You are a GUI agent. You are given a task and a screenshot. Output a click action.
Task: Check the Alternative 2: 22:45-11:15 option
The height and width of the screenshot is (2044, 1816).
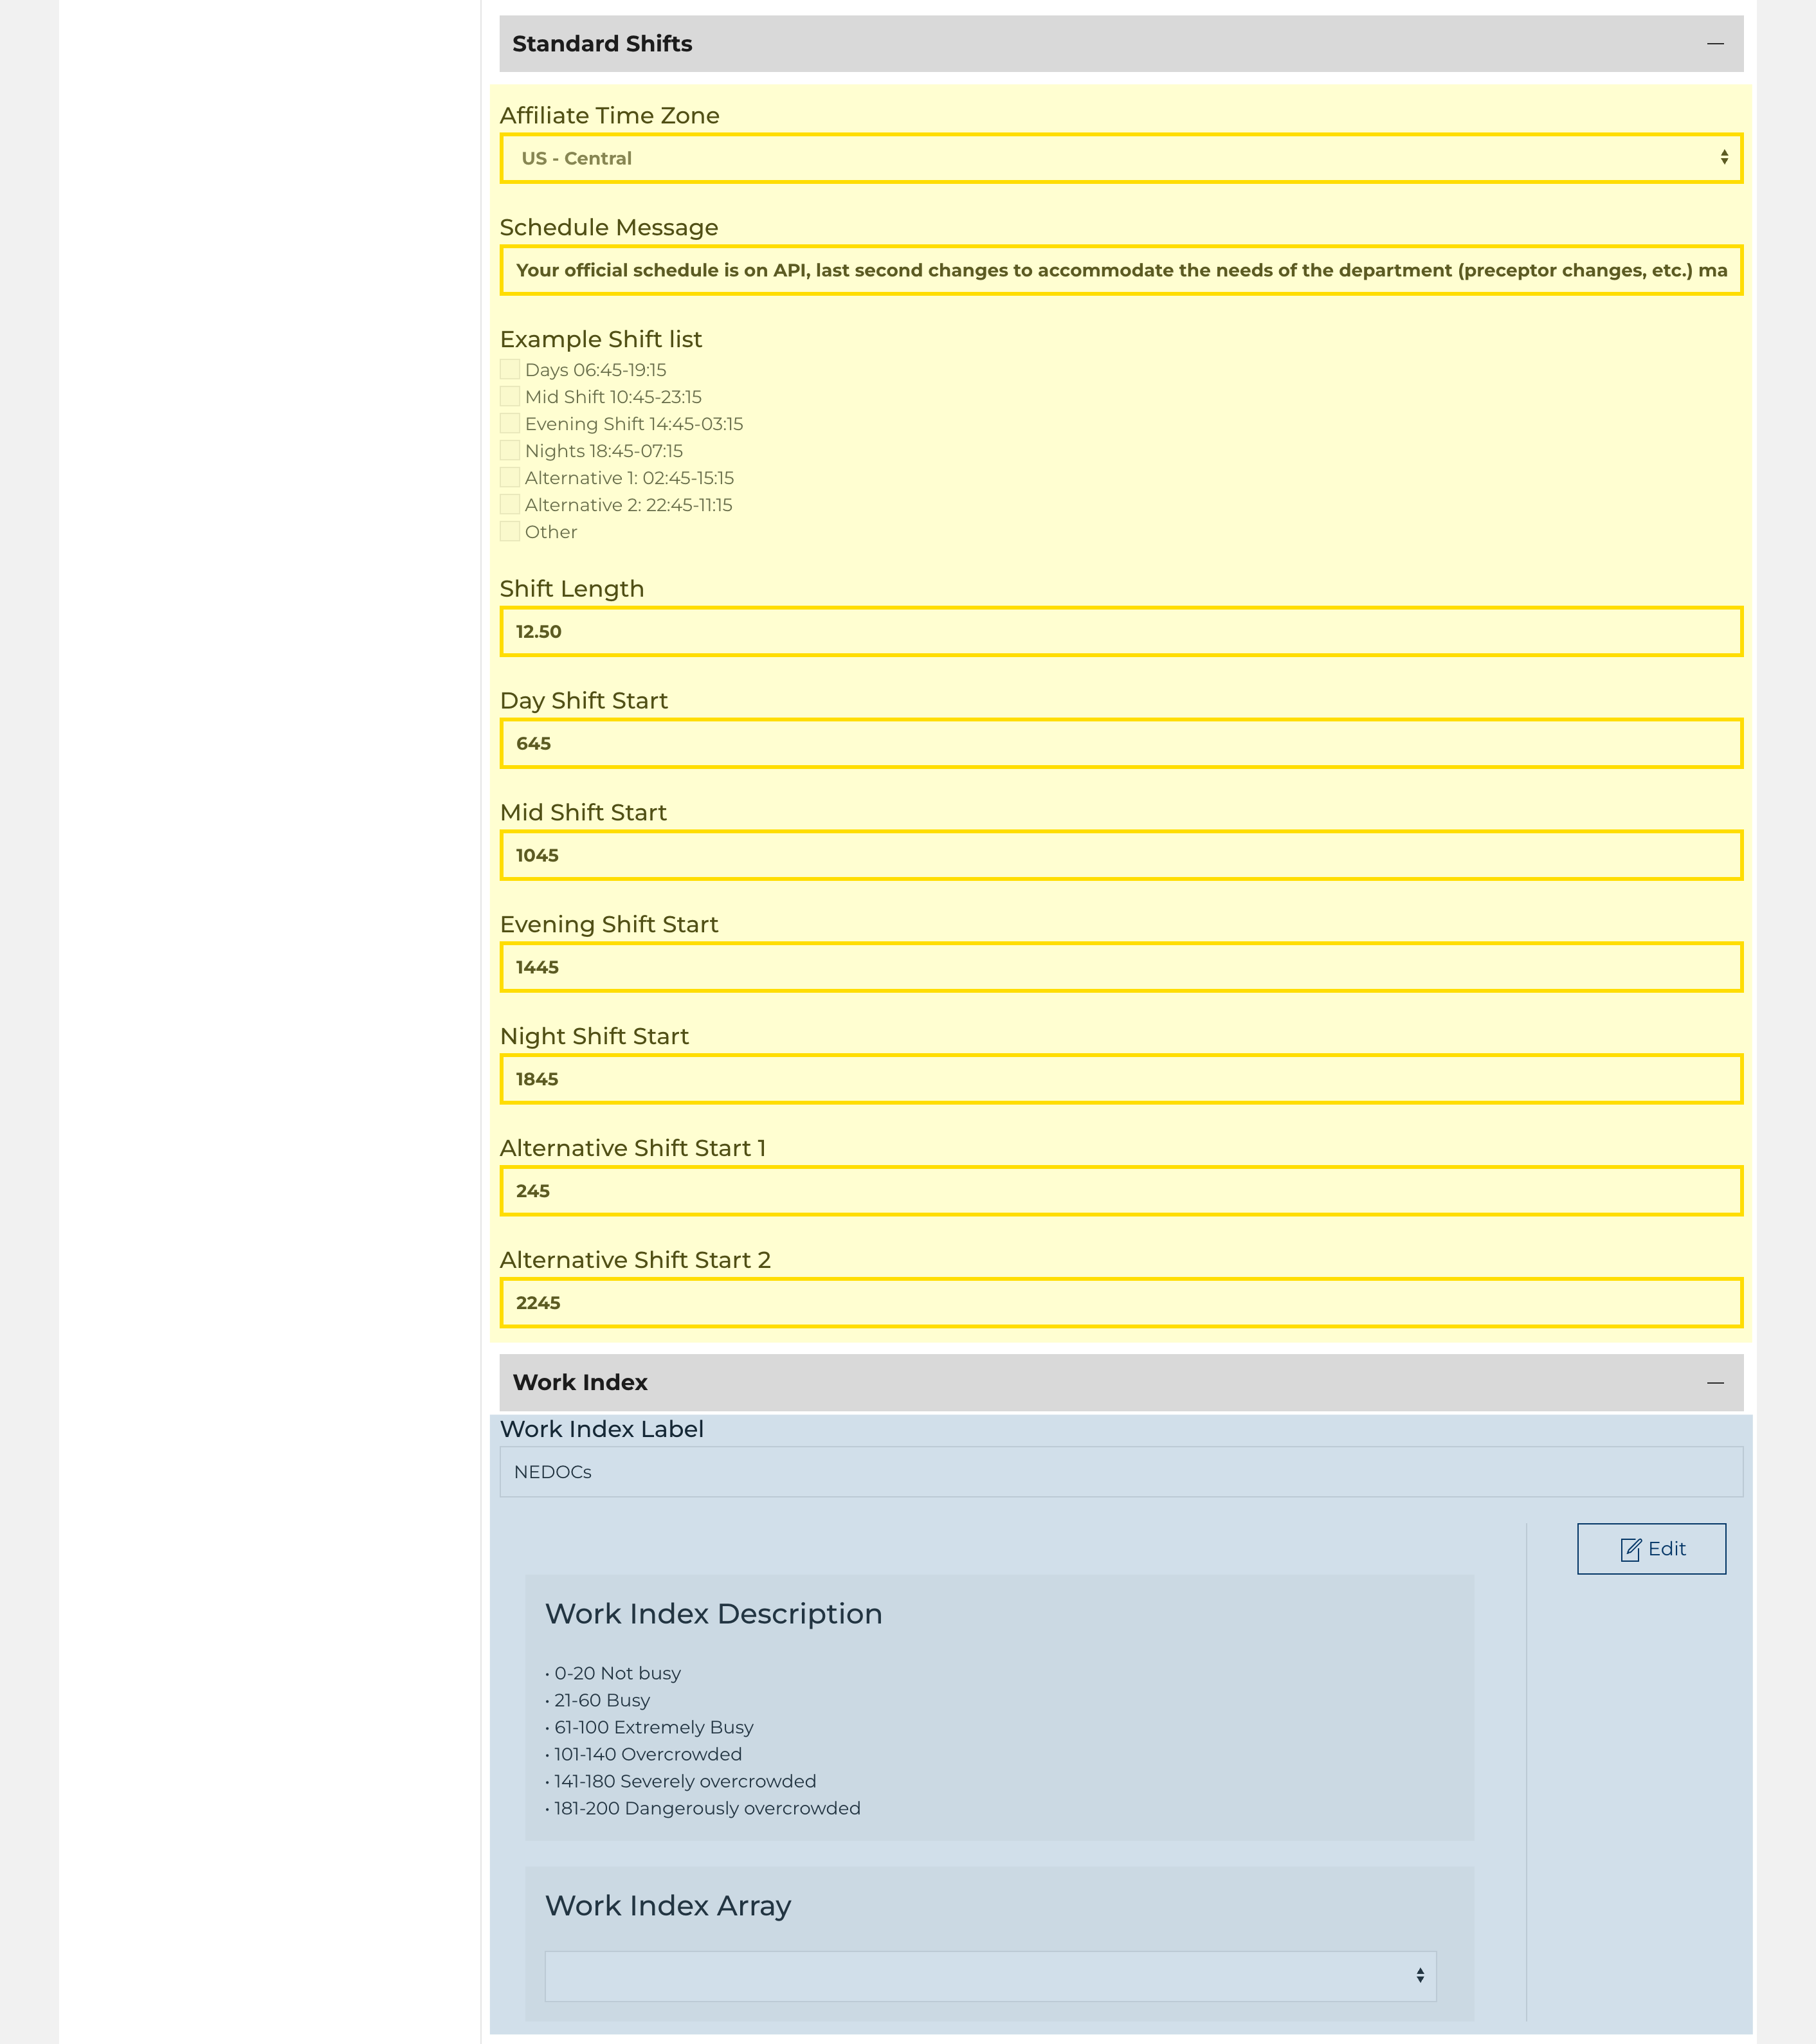point(510,505)
